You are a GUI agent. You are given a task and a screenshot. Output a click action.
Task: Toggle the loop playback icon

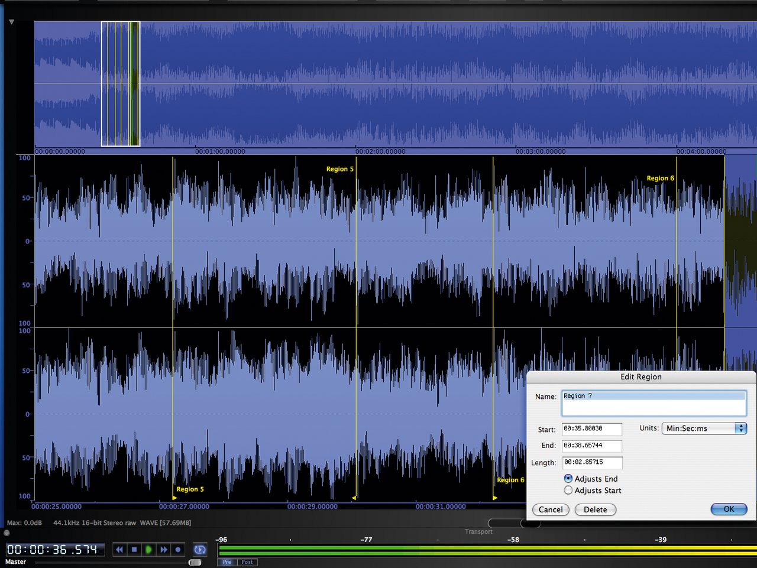coord(200,550)
